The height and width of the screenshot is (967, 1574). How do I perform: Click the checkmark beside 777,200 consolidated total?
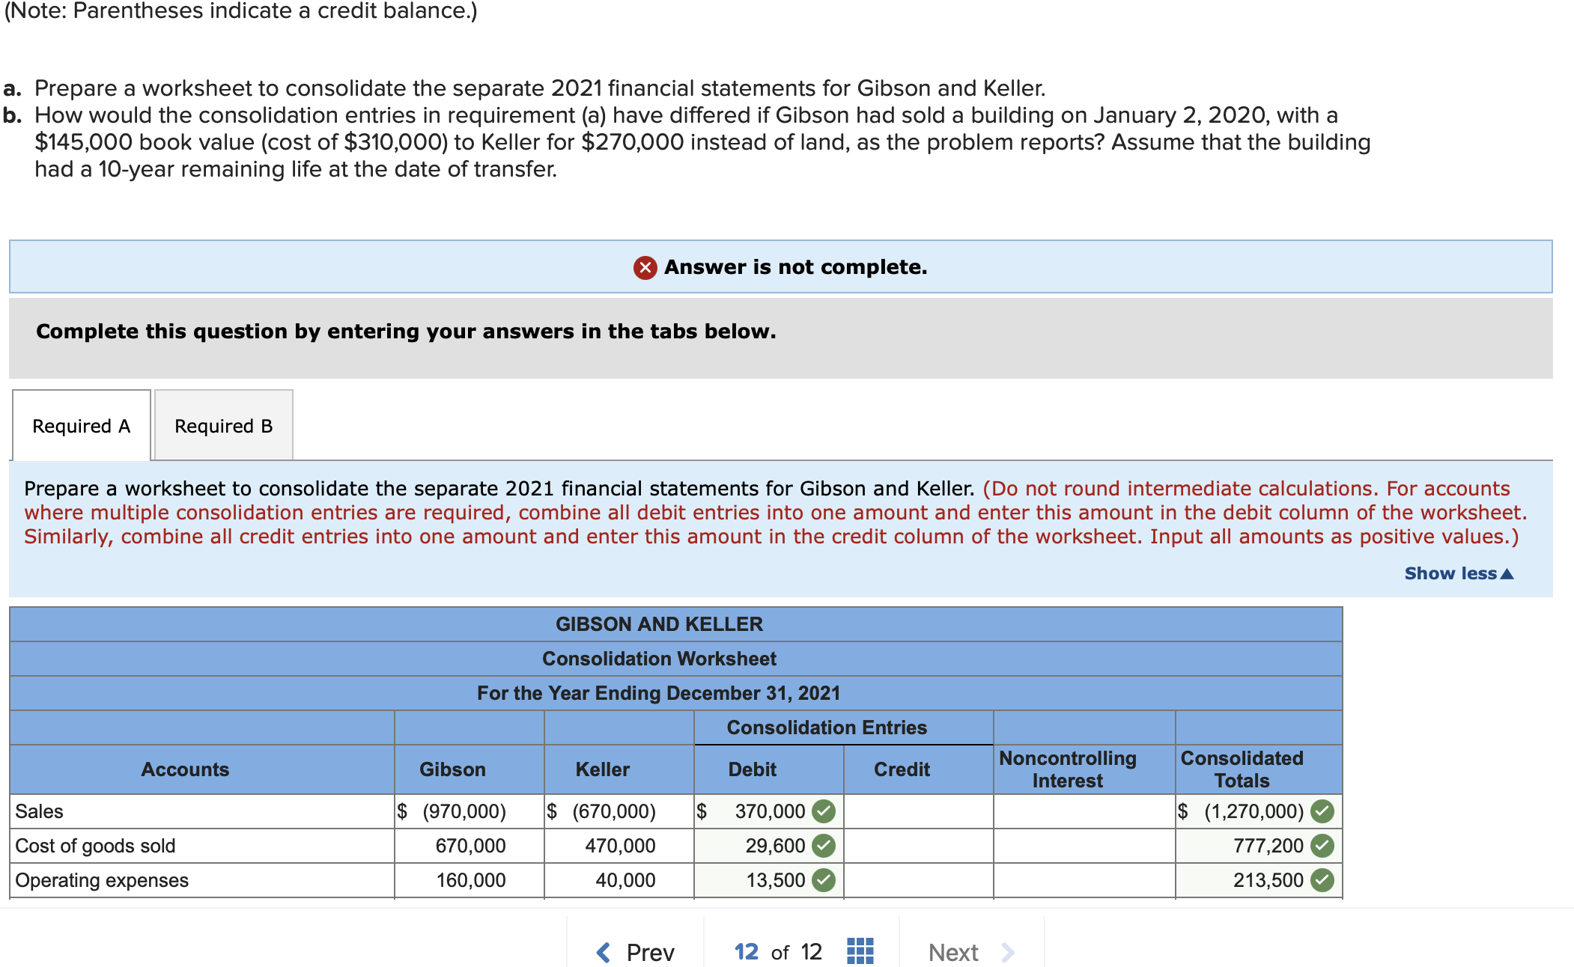pos(1322,846)
